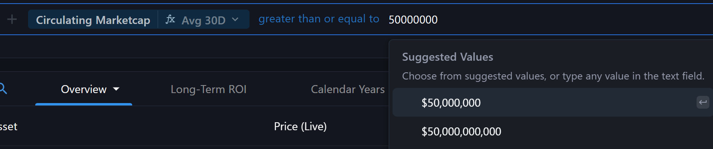Click the Asset column header
The width and height of the screenshot is (713, 149).
(x=8, y=127)
